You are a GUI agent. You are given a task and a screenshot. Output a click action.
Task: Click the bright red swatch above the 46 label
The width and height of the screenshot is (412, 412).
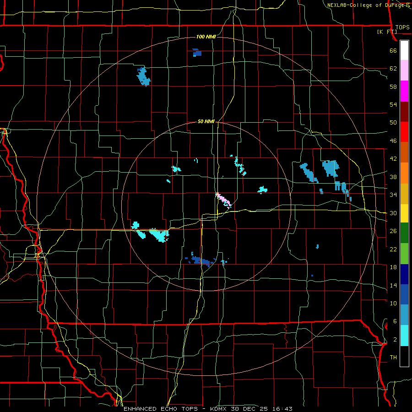pos(404,132)
